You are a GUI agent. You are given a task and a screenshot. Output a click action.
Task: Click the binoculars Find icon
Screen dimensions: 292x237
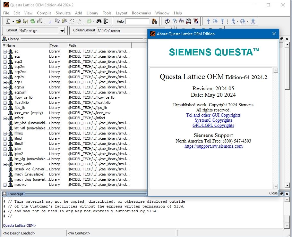pyautogui.click(x=99, y=21)
